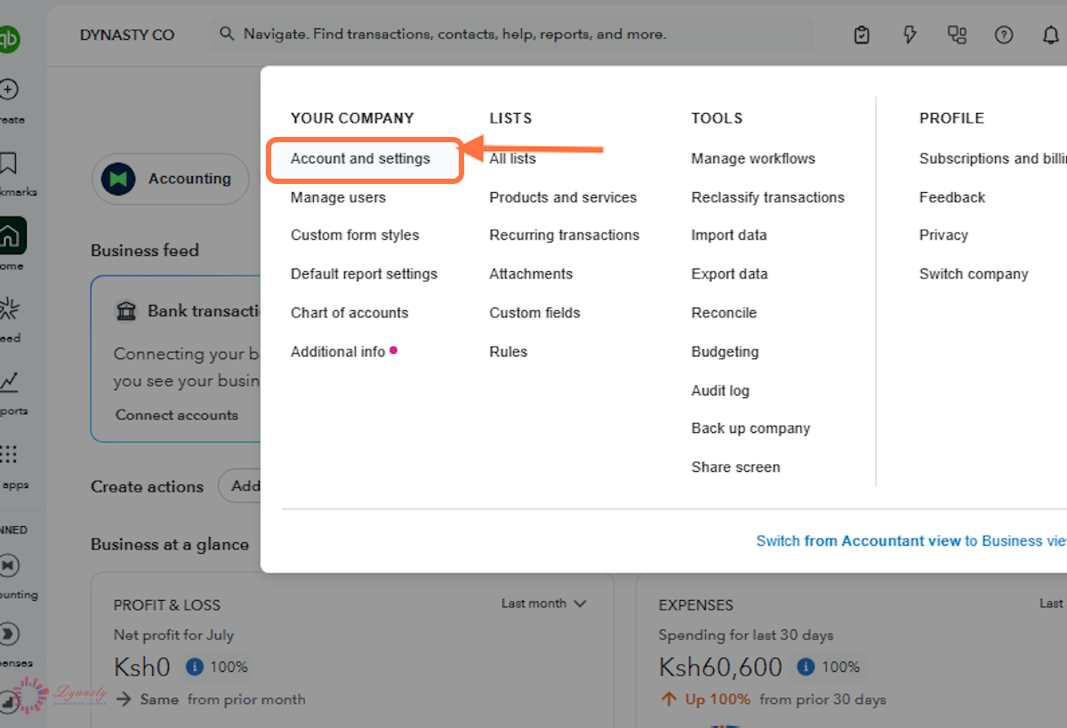Select Back up company
The height and width of the screenshot is (728, 1067).
tap(751, 428)
